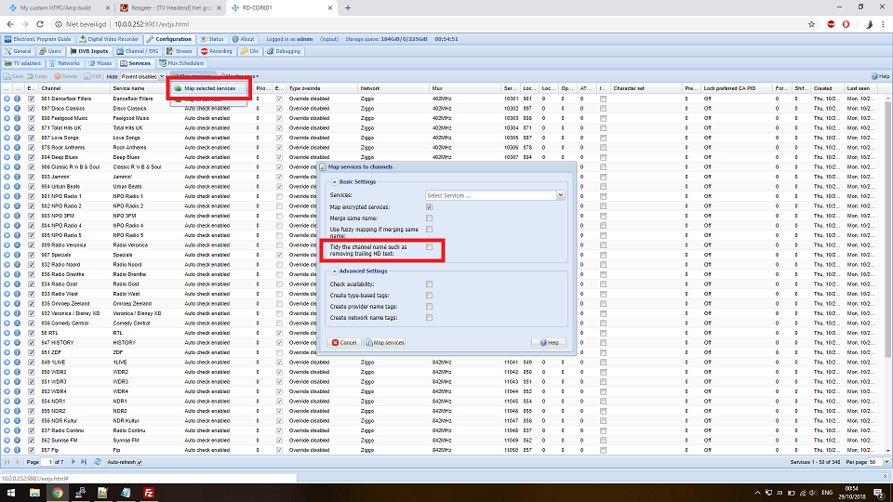The image size is (893, 502).
Task: Open the Recording configuration tab
Action: (x=217, y=51)
